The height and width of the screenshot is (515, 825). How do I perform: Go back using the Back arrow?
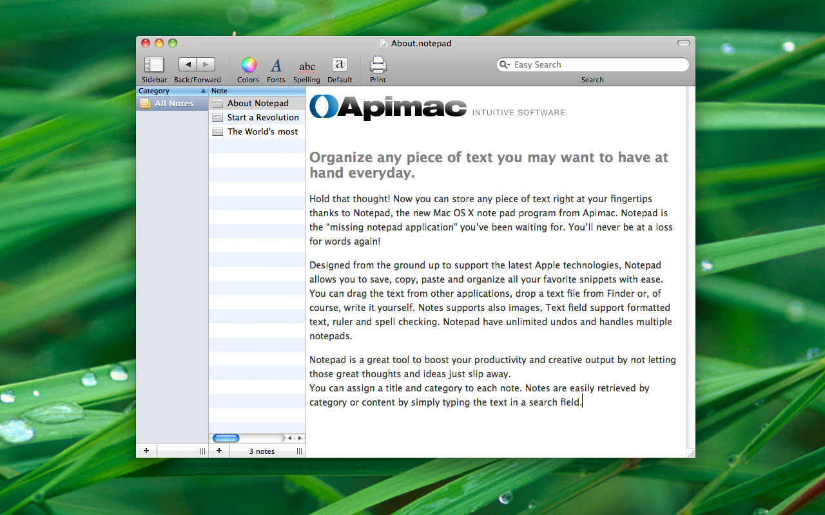[188, 64]
